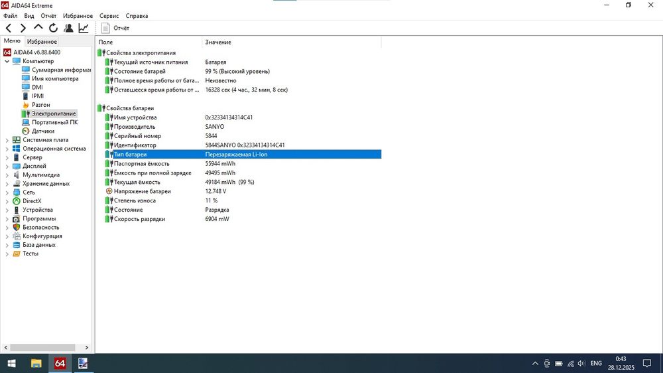Expand the Устройства tree node
Image resolution: width=663 pixels, height=373 pixels.
pos(7,210)
